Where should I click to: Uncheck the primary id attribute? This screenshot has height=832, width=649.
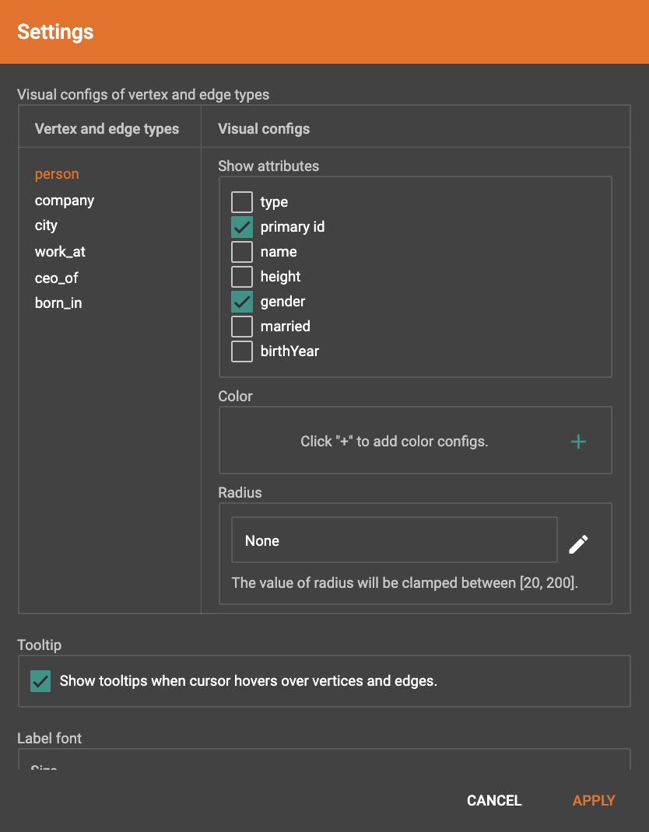[242, 227]
